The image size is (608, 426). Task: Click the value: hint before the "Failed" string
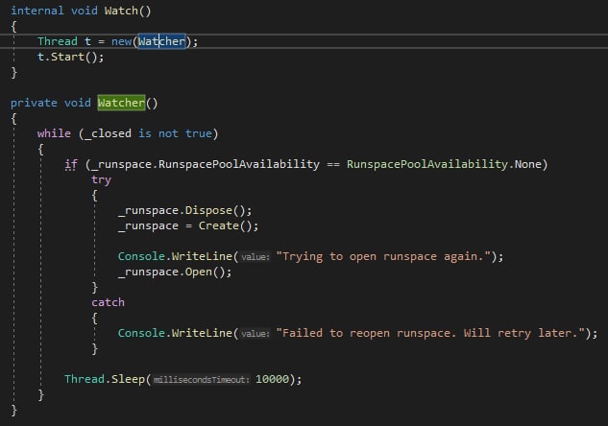coord(255,334)
